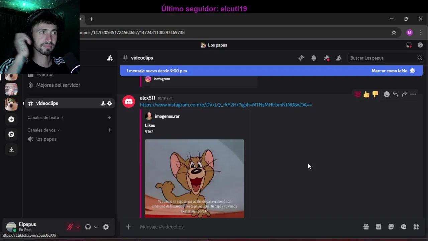Open the dog avatar server icon
Viewport: 428px width, 241px height.
[x=11, y=104]
